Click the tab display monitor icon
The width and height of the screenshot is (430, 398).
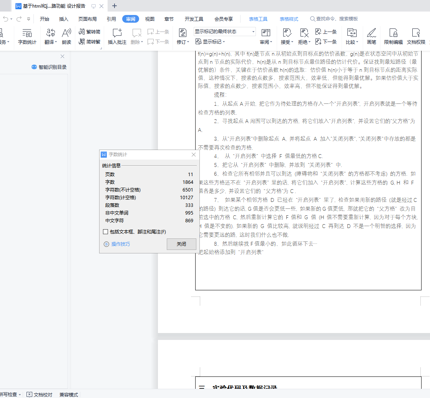[93, 6]
